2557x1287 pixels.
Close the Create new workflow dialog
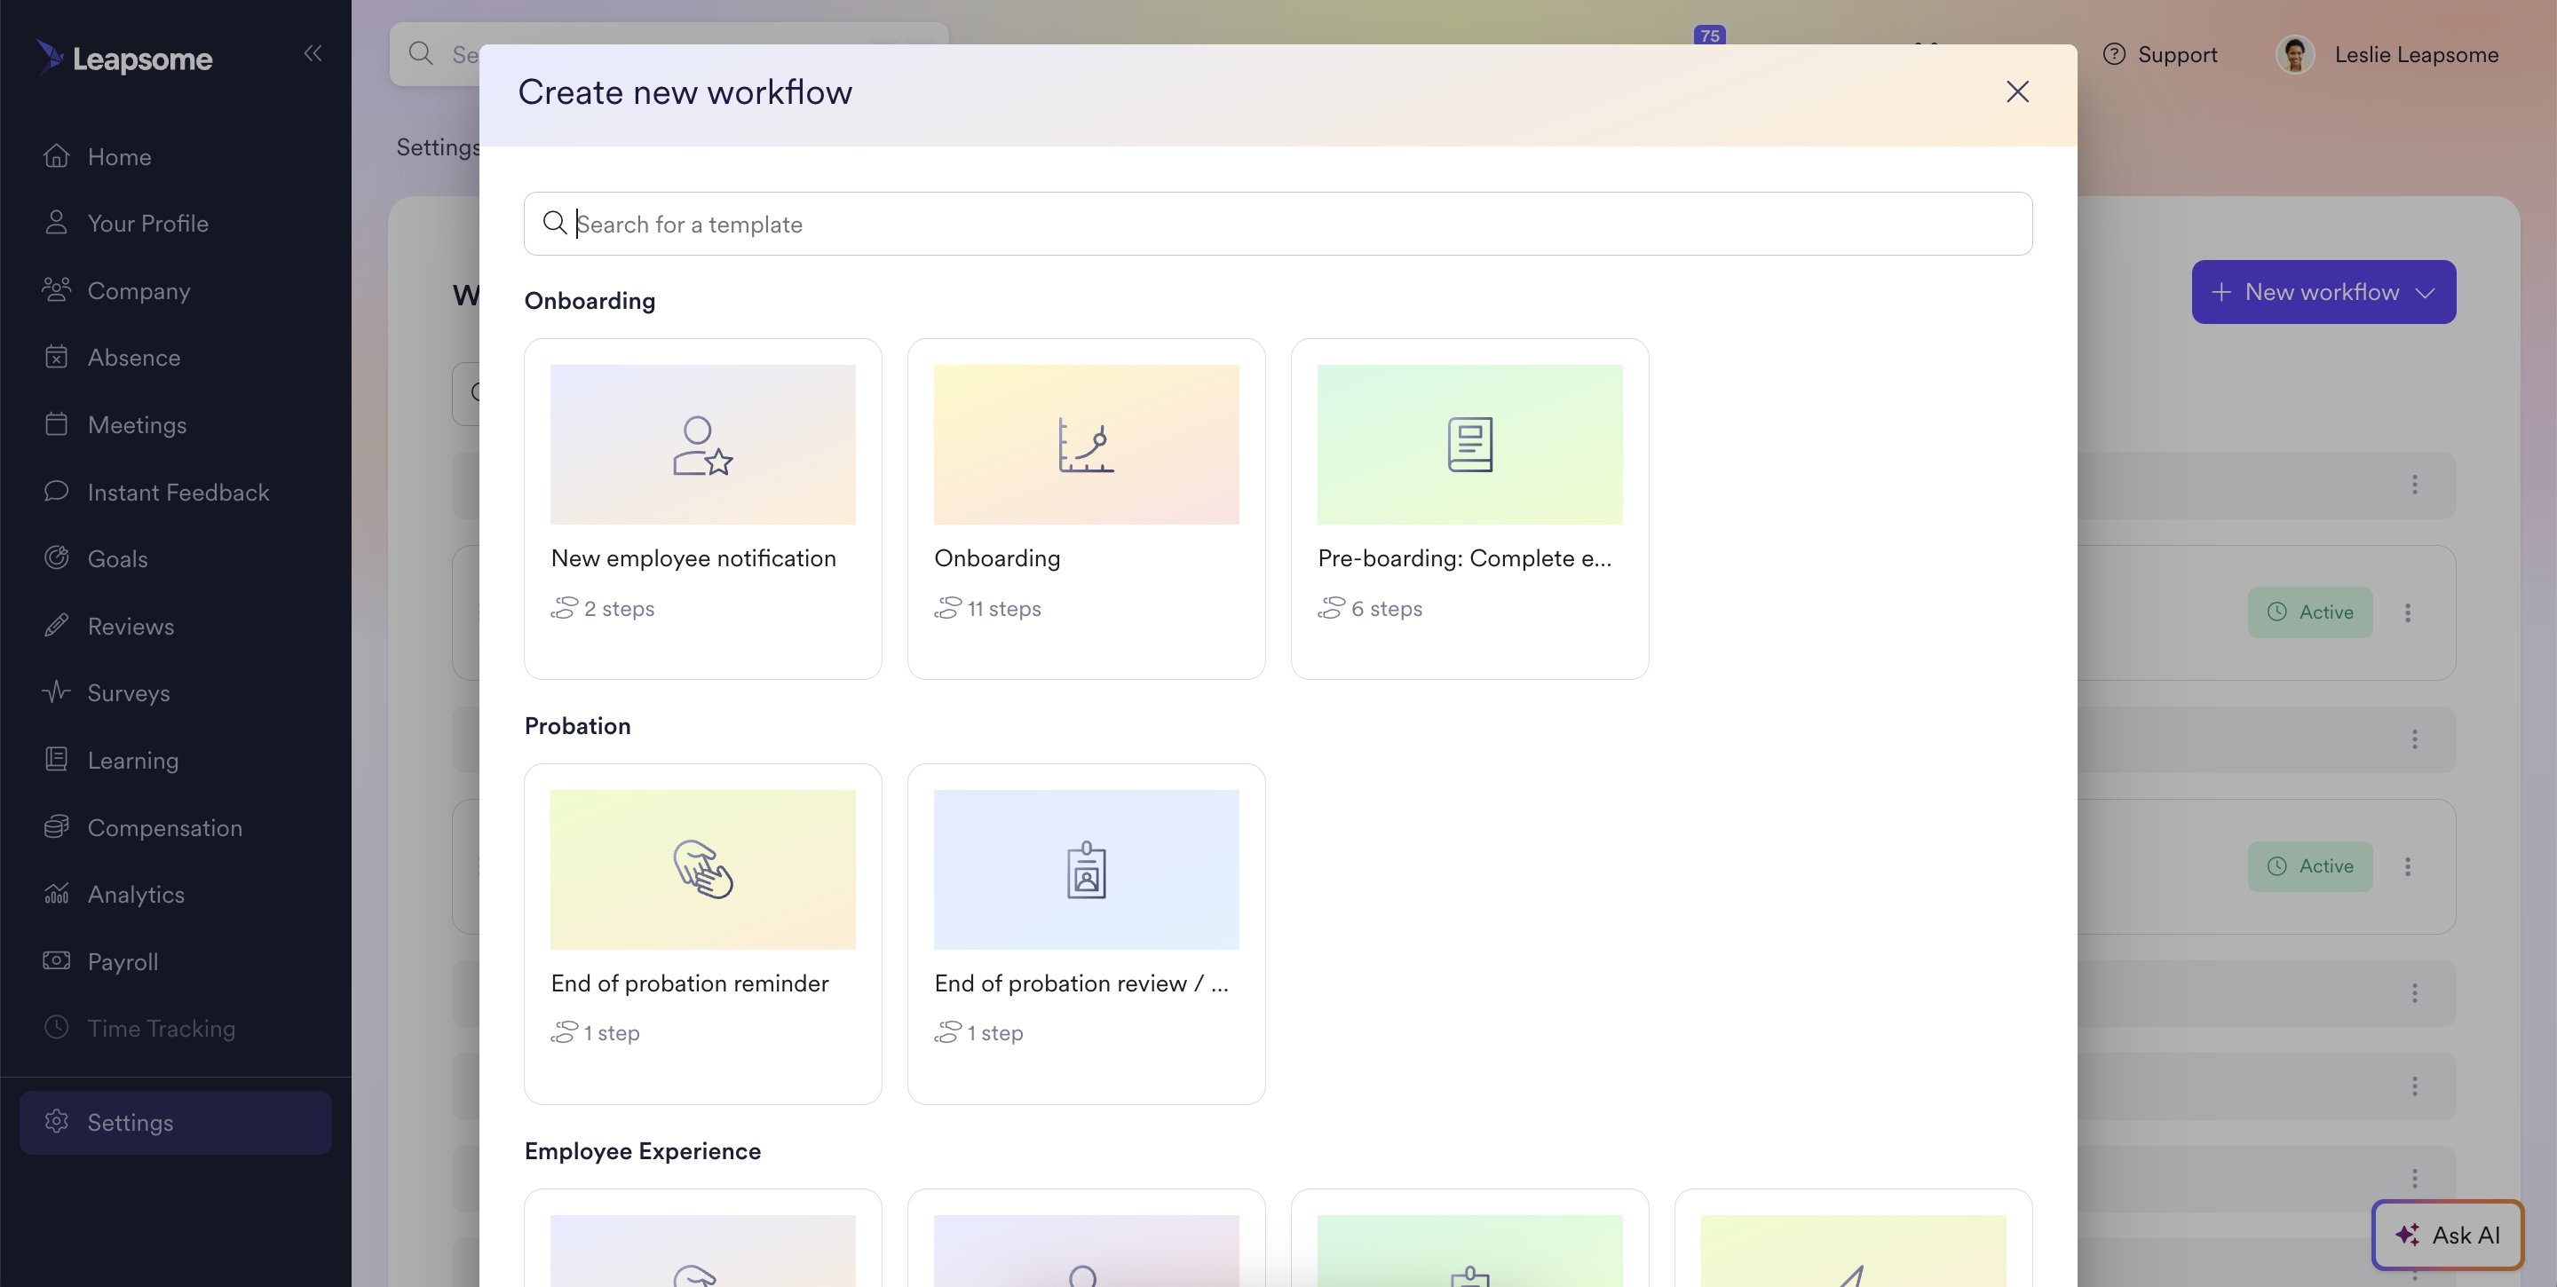pos(2017,92)
